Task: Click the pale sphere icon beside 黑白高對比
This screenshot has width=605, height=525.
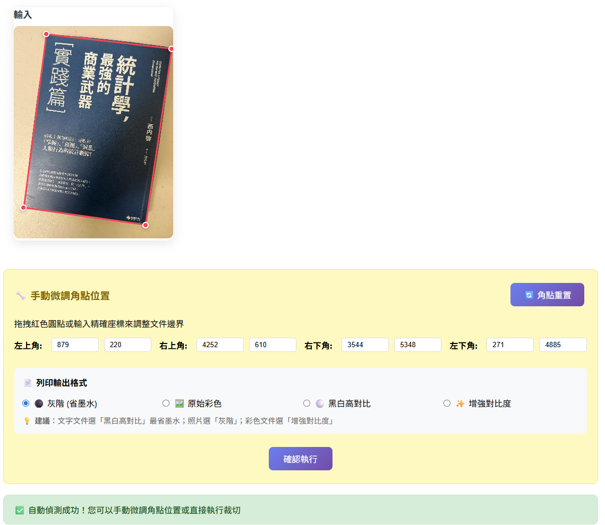Action: coord(320,403)
